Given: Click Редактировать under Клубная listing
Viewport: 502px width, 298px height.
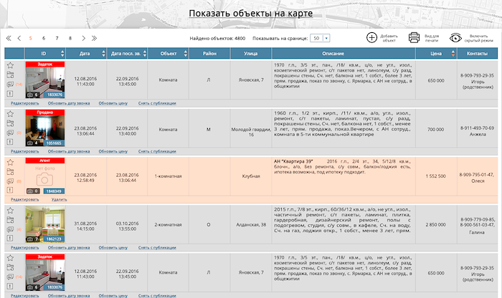Looking at the screenshot, I should click(x=24, y=200).
